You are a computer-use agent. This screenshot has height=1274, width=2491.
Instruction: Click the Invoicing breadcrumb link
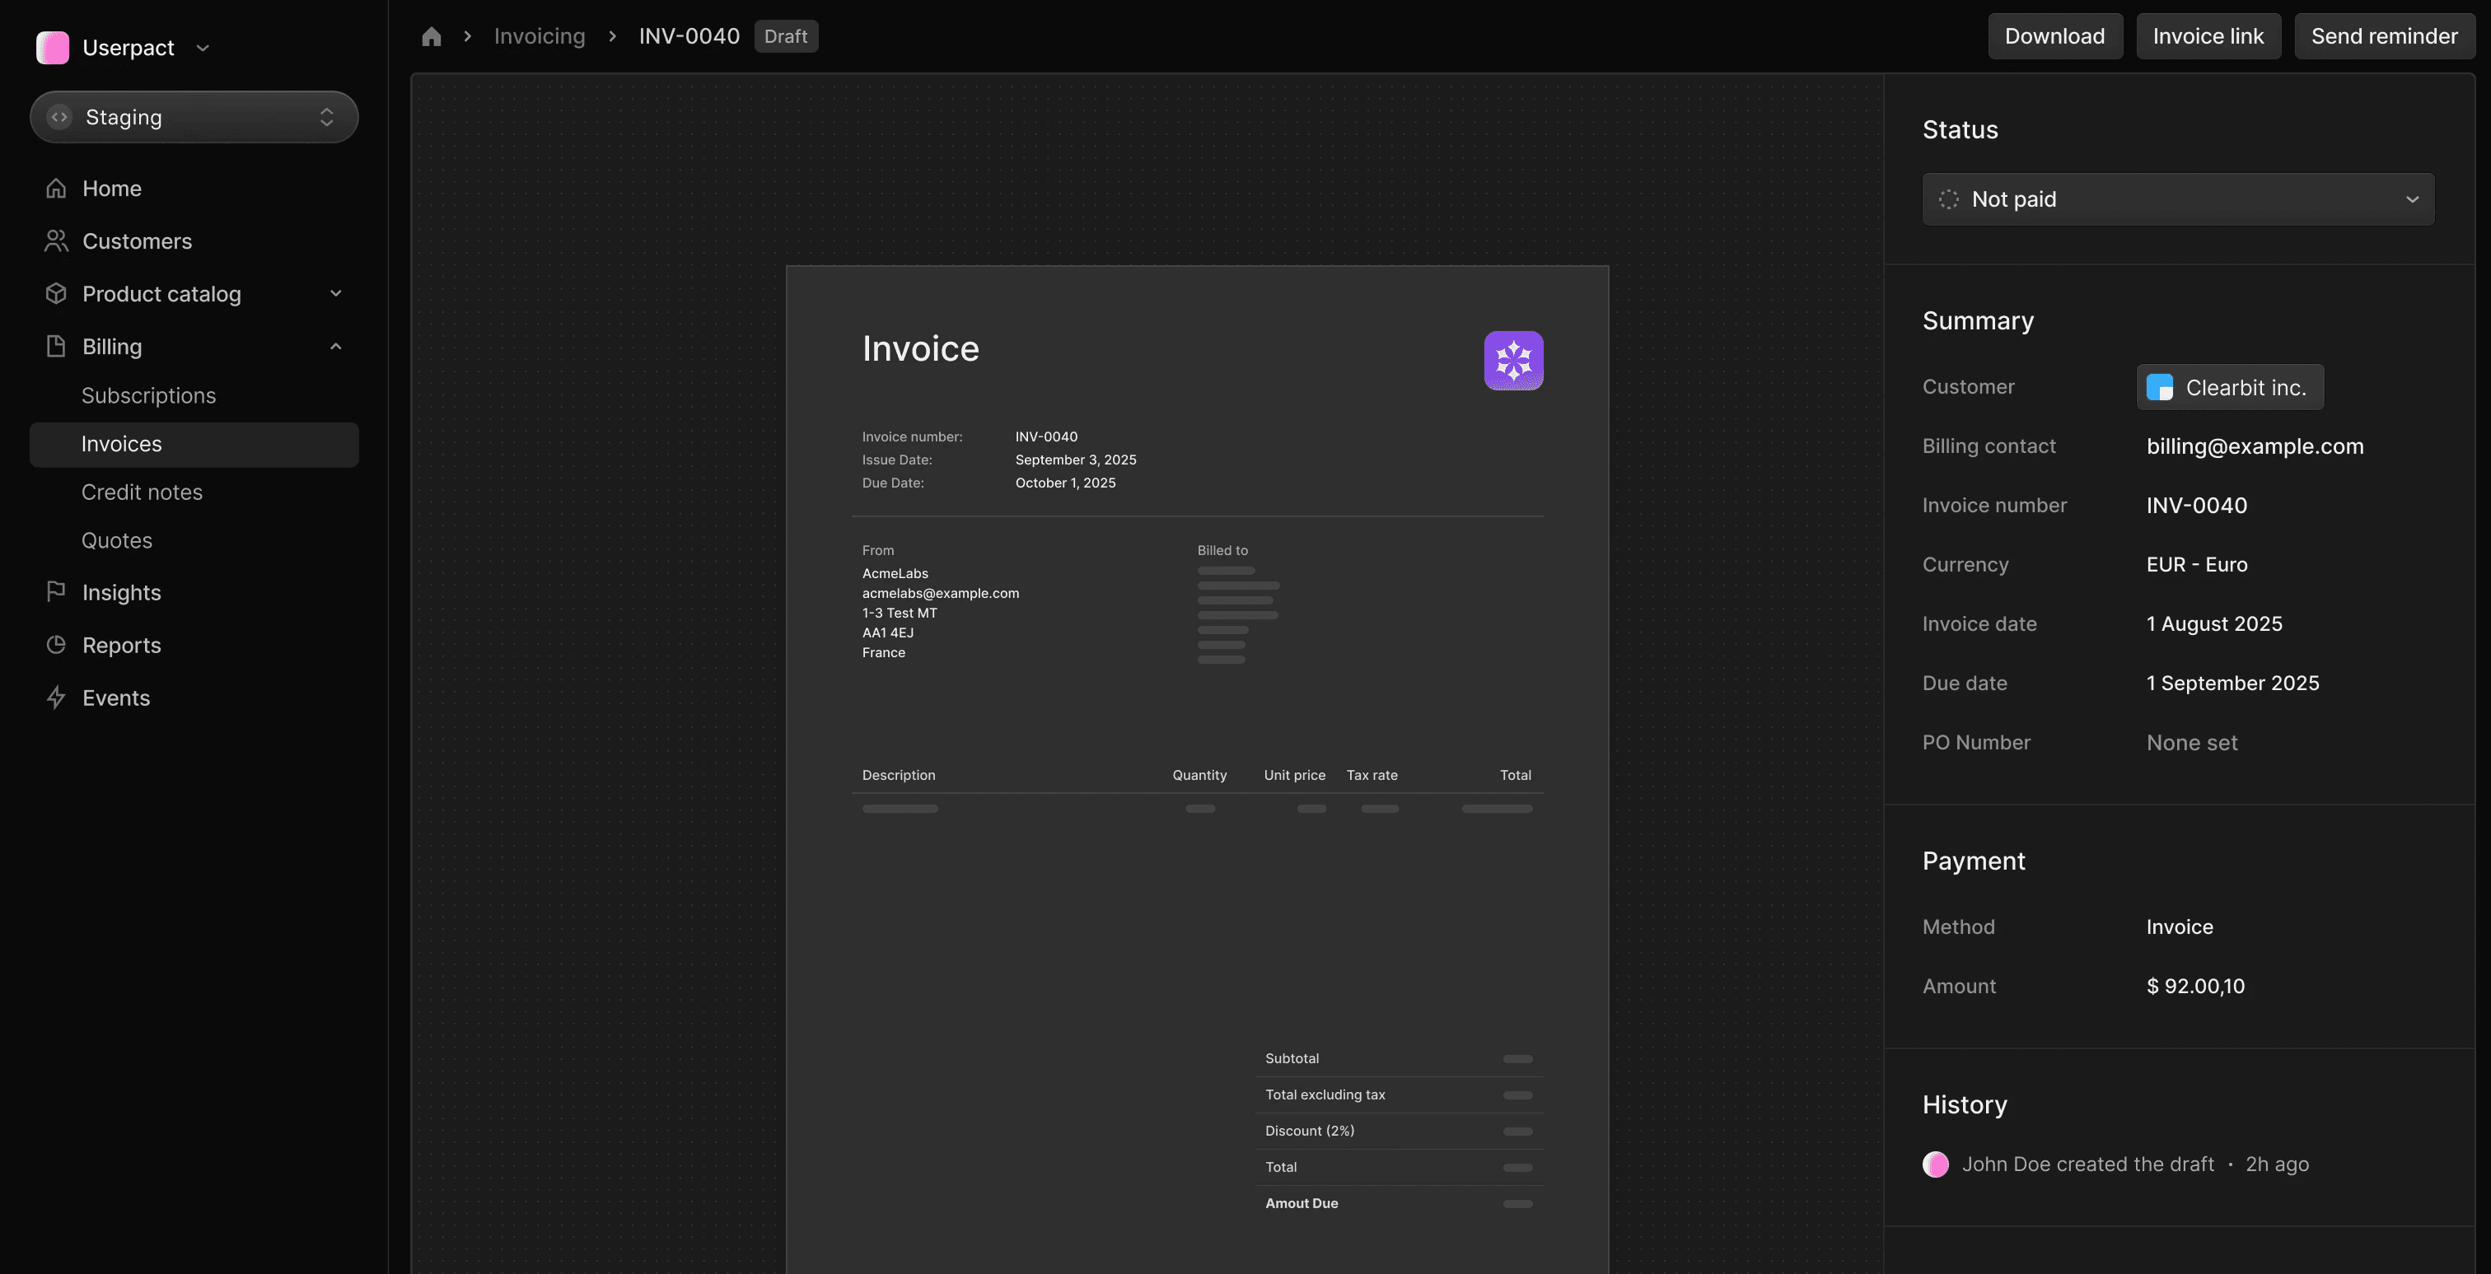click(x=539, y=37)
